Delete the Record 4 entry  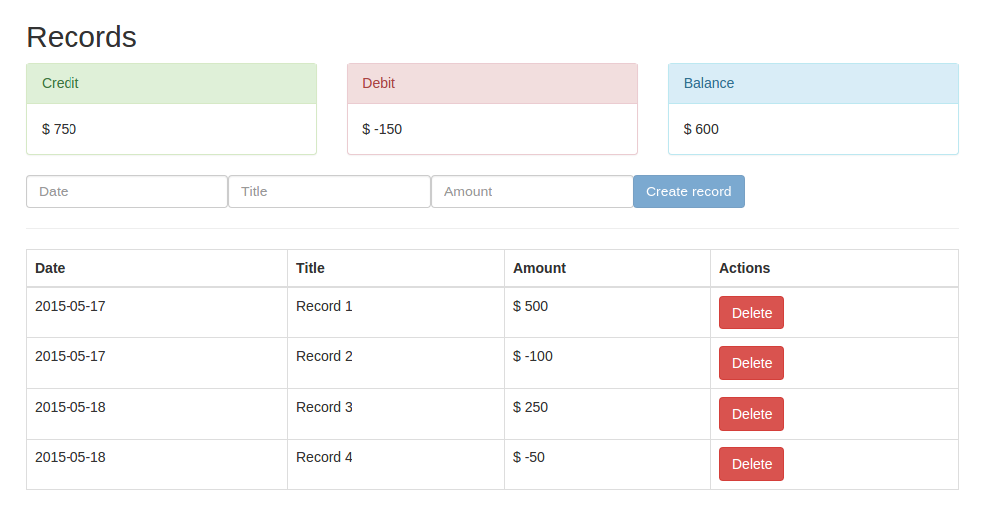(751, 464)
